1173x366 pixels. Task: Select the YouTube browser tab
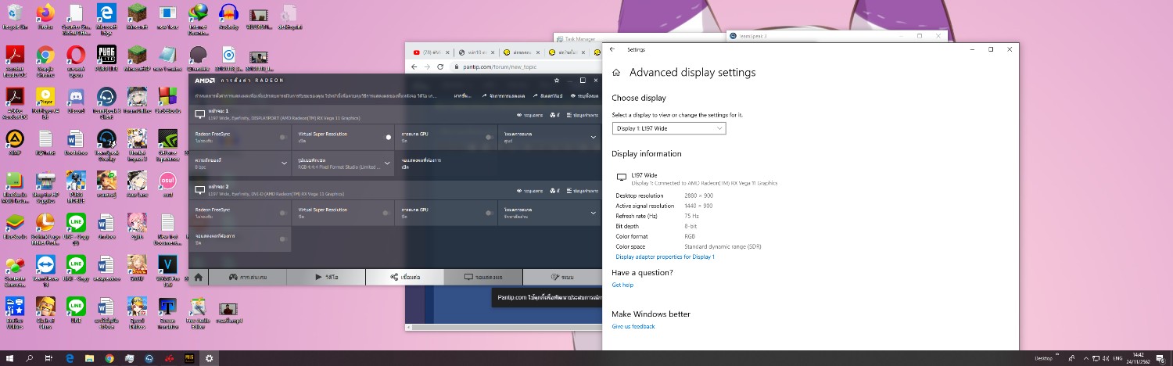(x=432, y=52)
